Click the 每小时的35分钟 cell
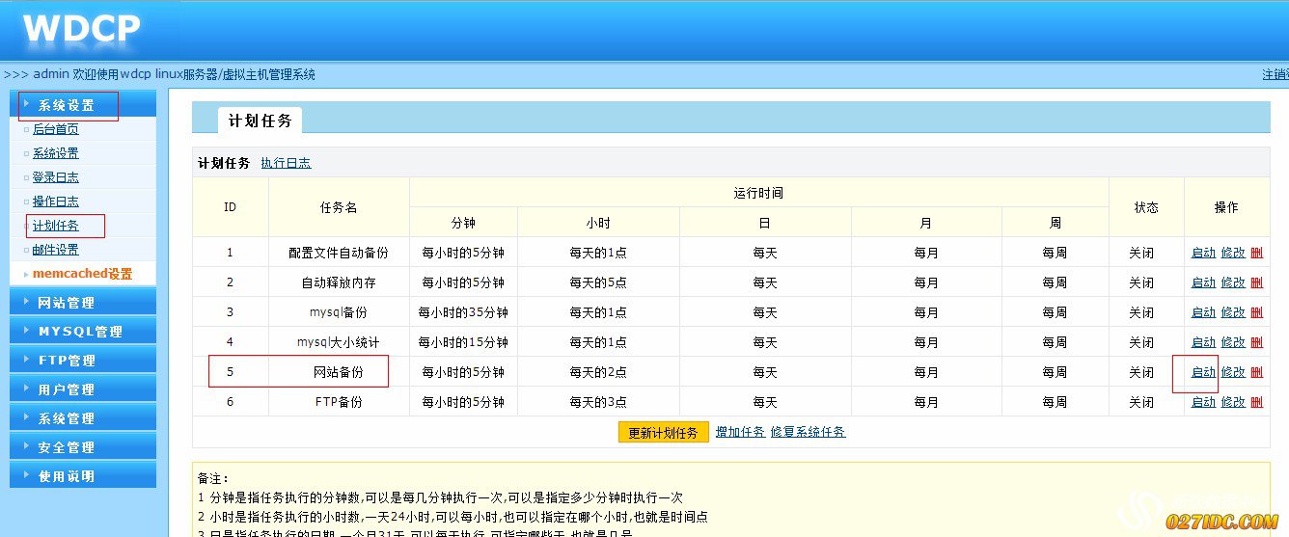Screen dimensions: 1289x537 pyautogui.click(x=463, y=312)
